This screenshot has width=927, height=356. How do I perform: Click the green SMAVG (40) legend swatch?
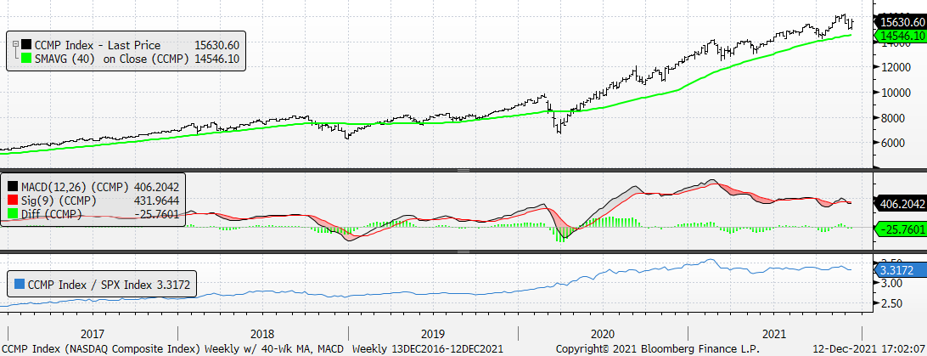[x=26, y=59]
